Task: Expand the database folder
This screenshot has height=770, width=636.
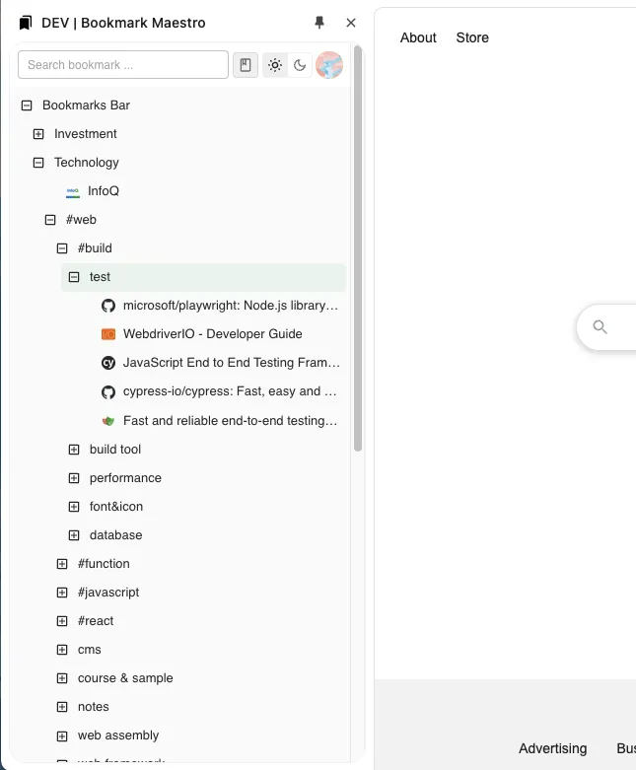Action: point(74,534)
